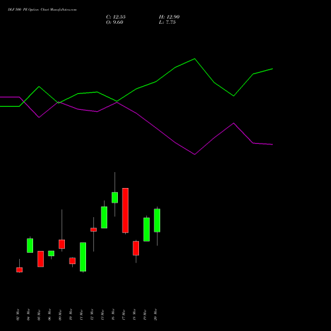
Task: Click the red candle for 10 Mar
Action: [x=72, y=261]
